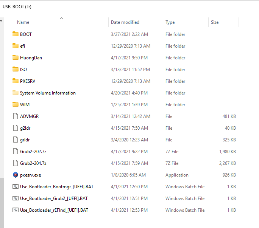Click the 481 KB size value
This screenshot has height=228, width=259.
coord(229,116)
